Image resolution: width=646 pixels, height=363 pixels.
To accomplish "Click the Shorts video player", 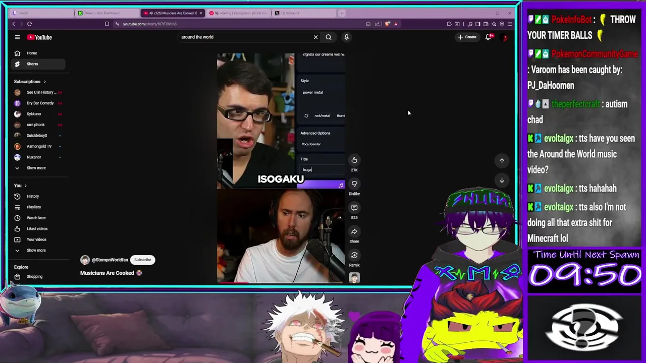I will (281, 168).
